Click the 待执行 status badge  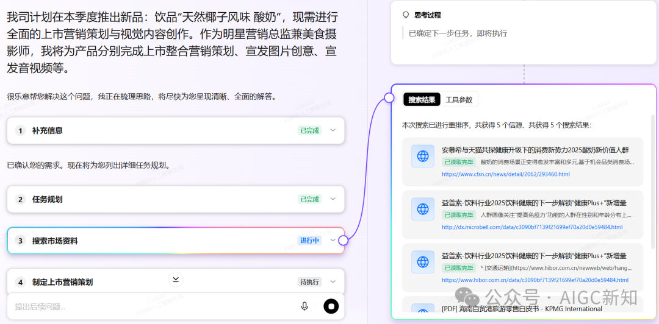309,282
